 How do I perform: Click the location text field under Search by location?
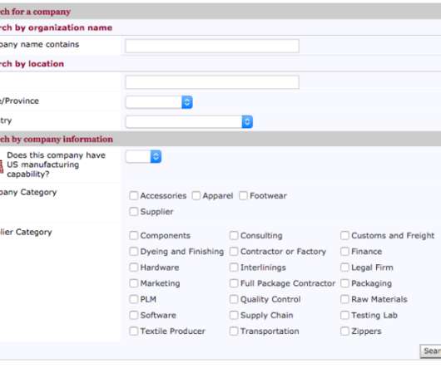click(x=212, y=82)
